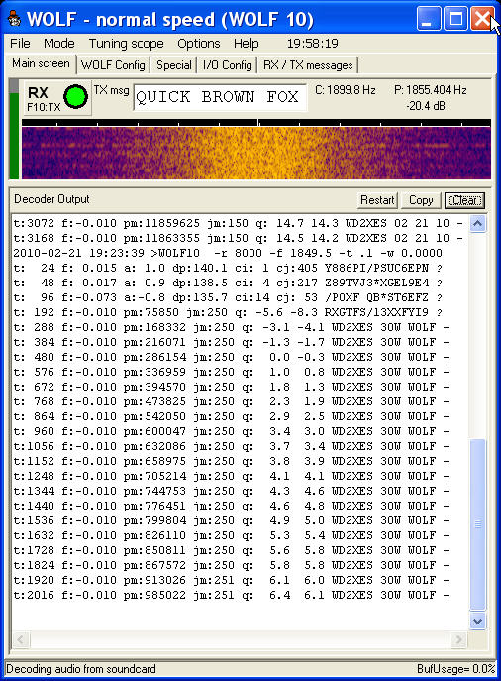Click the horizontal scrollbar left arrow
Viewport: 501px width, 681px height.
[x=21, y=639]
